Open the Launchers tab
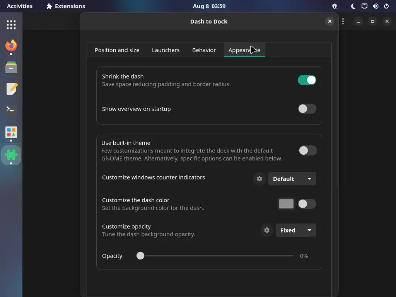Screen dimensions: 396x297 166,50
